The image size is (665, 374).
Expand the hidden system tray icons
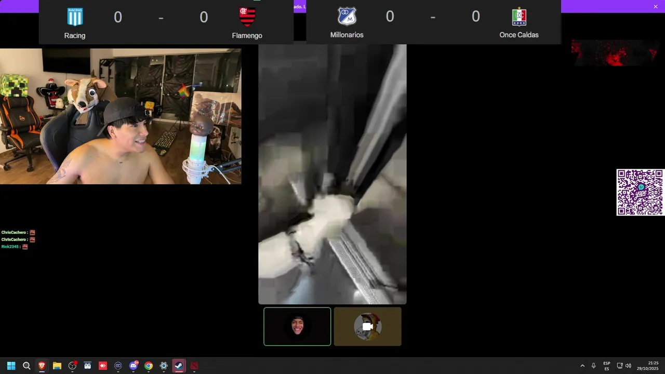coord(582,366)
